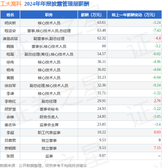Click 张丽's 监事 position cell
Viewport: 162px width, 168px height.
pyautogui.click(x=49, y=156)
